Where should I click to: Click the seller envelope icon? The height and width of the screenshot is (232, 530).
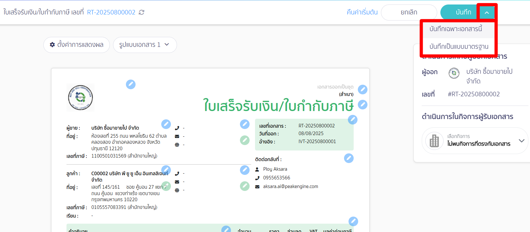click(x=177, y=136)
